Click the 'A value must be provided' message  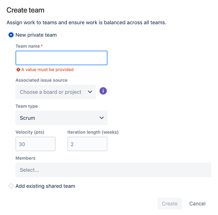point(48,70)
